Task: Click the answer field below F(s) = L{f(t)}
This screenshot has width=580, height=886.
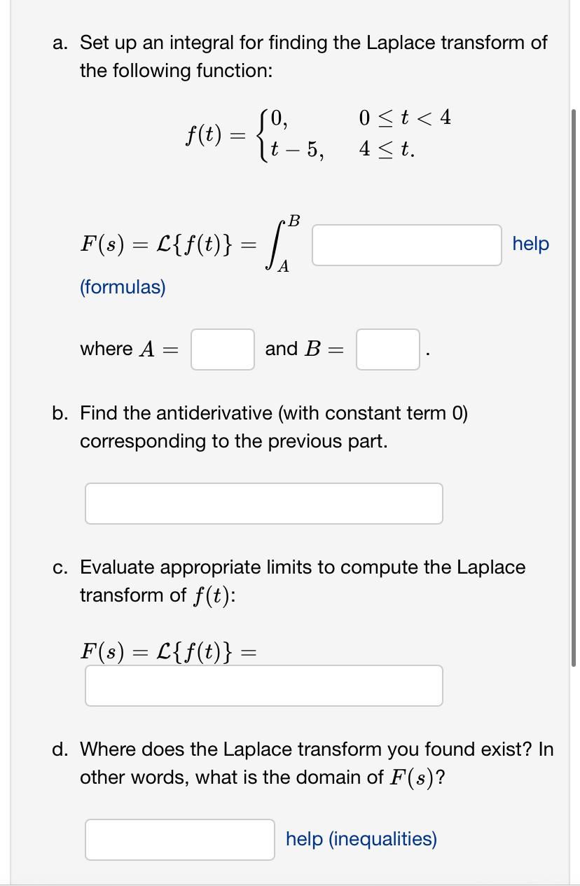Action: click(263, 686)
